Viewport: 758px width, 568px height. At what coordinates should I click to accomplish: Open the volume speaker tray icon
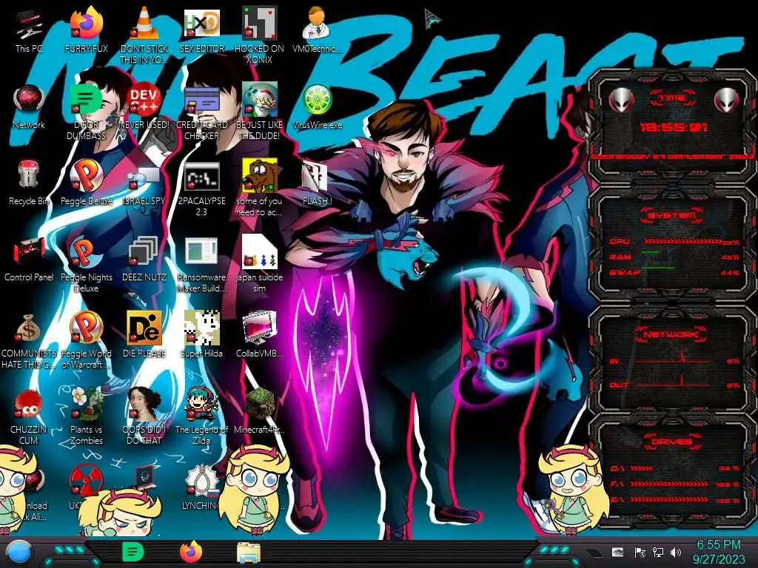(676, 552)
